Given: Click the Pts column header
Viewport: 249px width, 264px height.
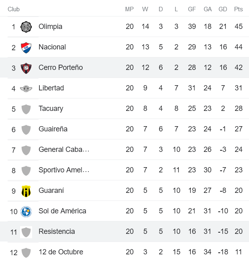Looking at the screenshot, I should (x=239, y=9).
